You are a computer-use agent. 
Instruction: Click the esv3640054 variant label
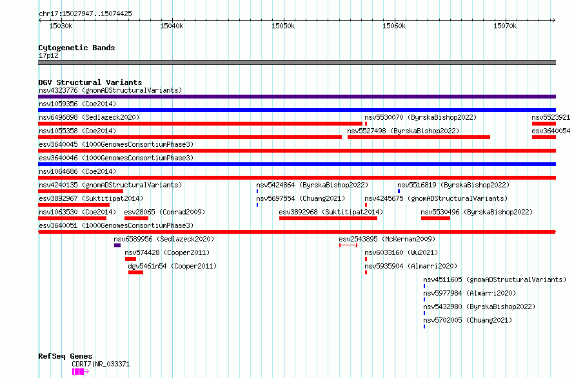[x=551, y=131]
